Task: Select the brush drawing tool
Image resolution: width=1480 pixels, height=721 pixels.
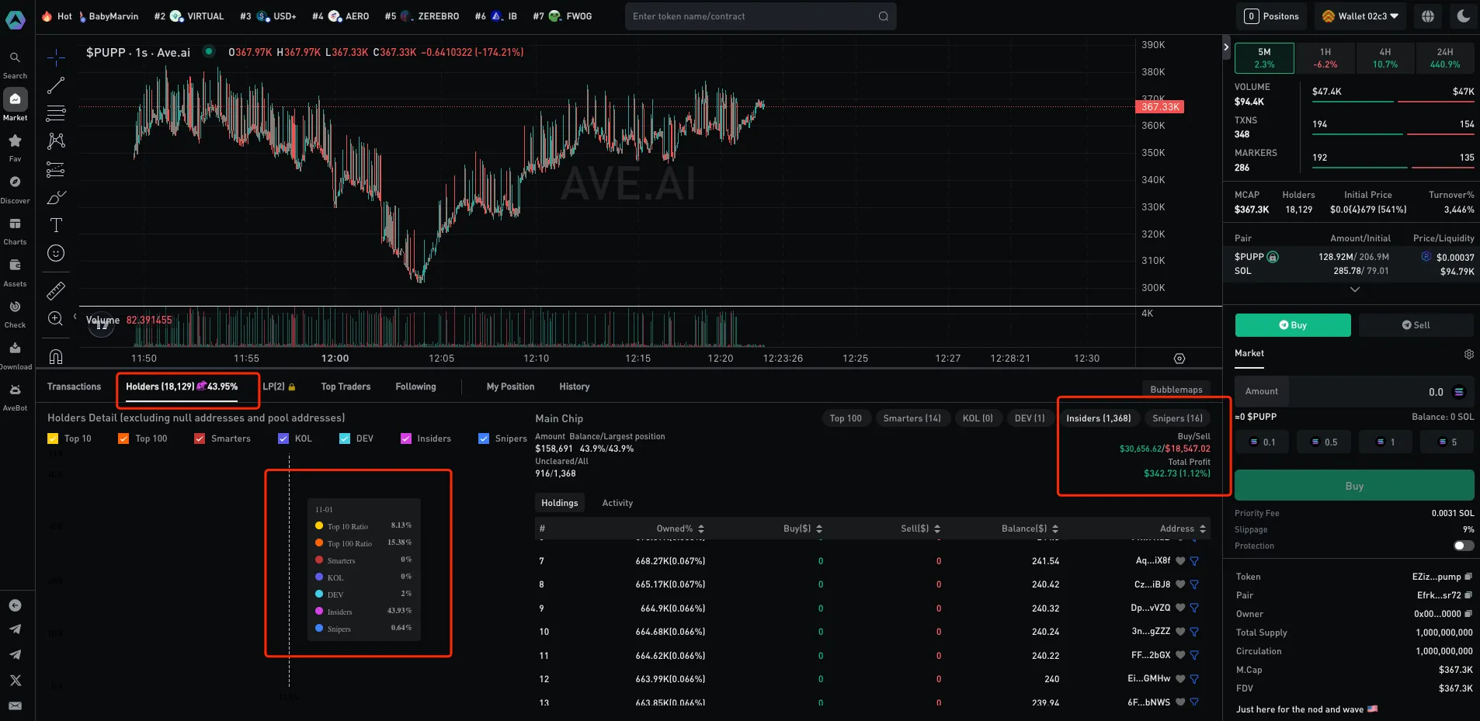Action: click(56, 197)
